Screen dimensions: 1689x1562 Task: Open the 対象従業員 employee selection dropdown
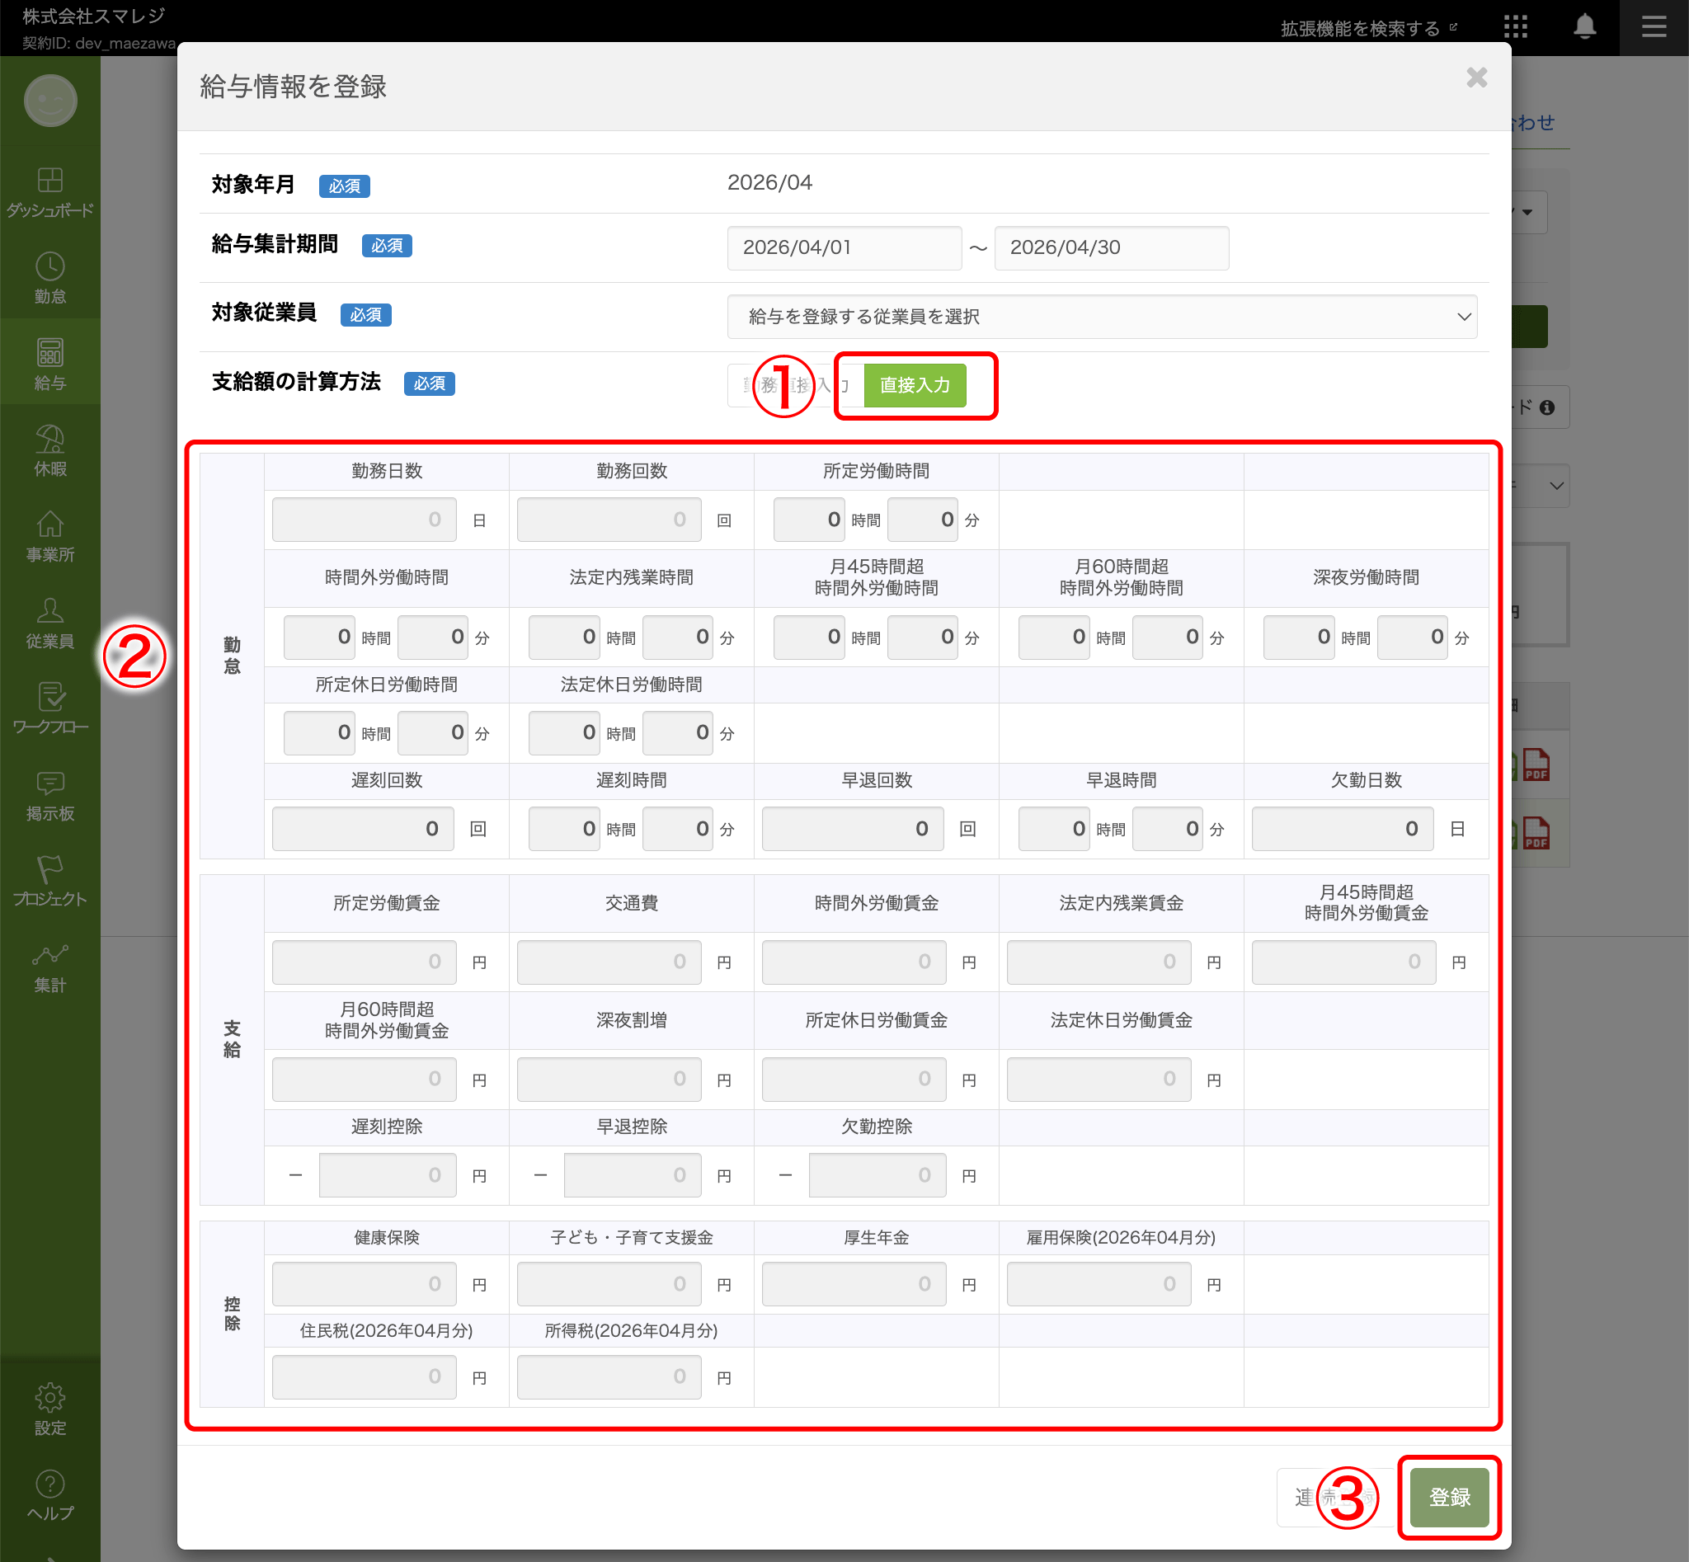[1102, 317]
